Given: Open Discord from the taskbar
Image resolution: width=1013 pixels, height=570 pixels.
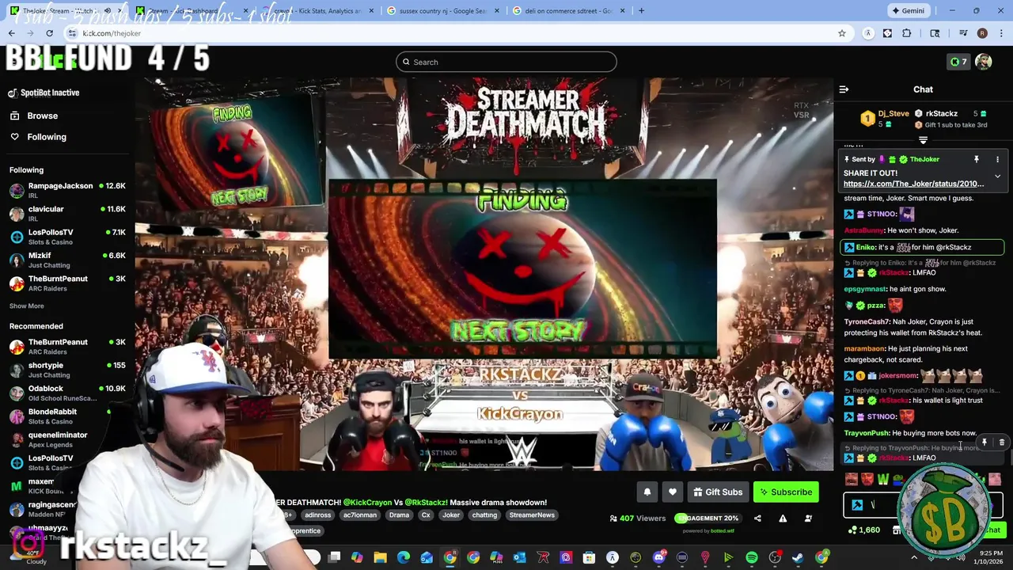Looking at the screenshot, I should 658,558.
